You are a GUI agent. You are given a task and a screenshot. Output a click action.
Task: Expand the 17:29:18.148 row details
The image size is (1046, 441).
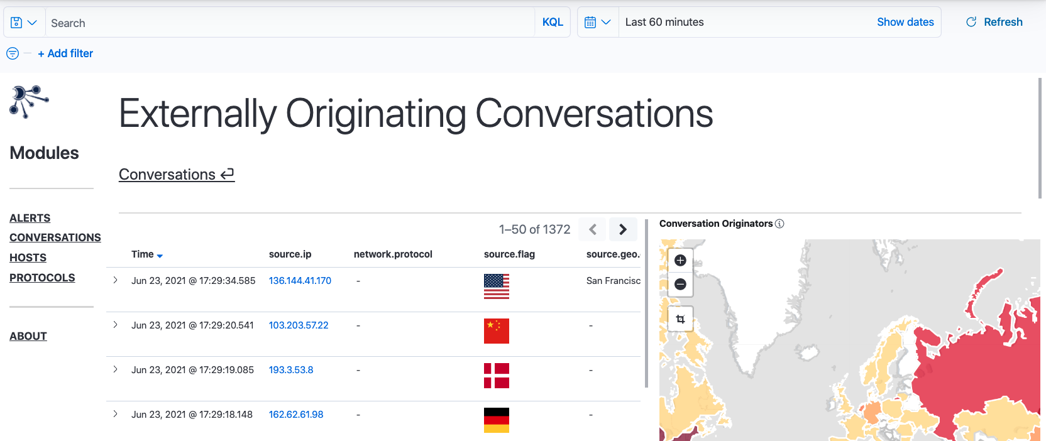[115, 414]
